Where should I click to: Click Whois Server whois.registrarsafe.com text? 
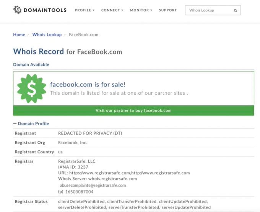pos(97,179)
